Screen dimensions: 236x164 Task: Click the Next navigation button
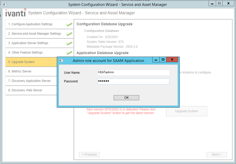click(217, 154)
